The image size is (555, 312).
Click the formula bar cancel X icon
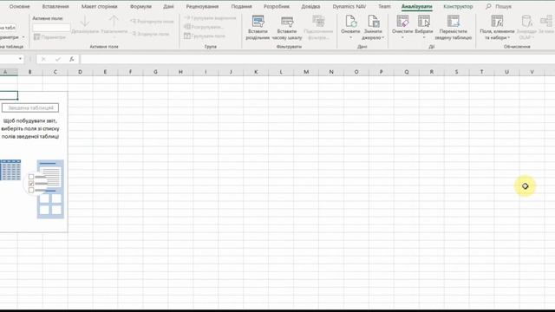(43, 59)
